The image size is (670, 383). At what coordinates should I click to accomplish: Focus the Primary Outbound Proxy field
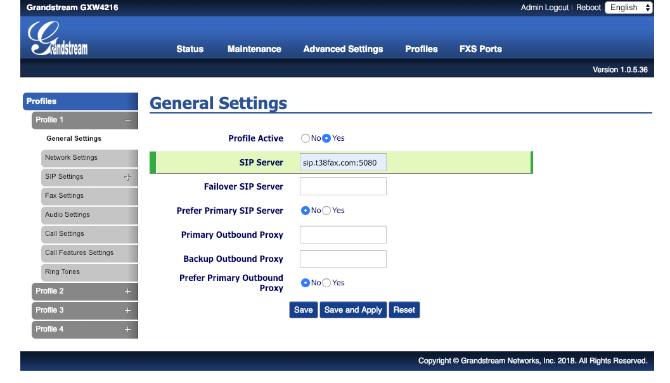pos(343,235)
